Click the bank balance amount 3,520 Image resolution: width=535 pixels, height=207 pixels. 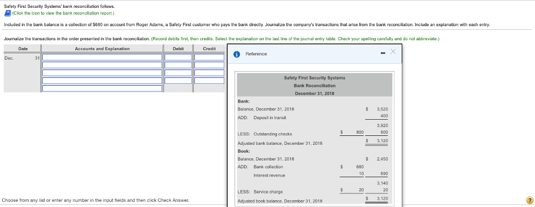(x=382, y=109)
